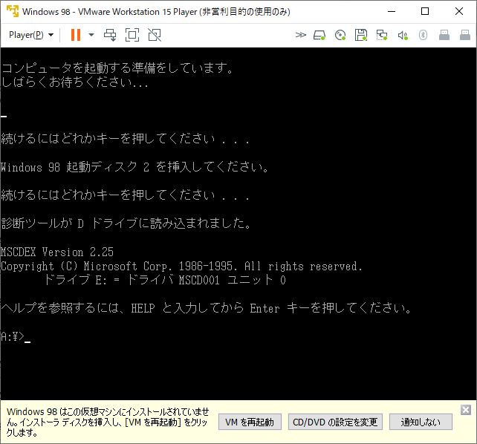This screenshot has height=444, width=477.
Task: Open the network adapter device icon
Action: point(382,35)
